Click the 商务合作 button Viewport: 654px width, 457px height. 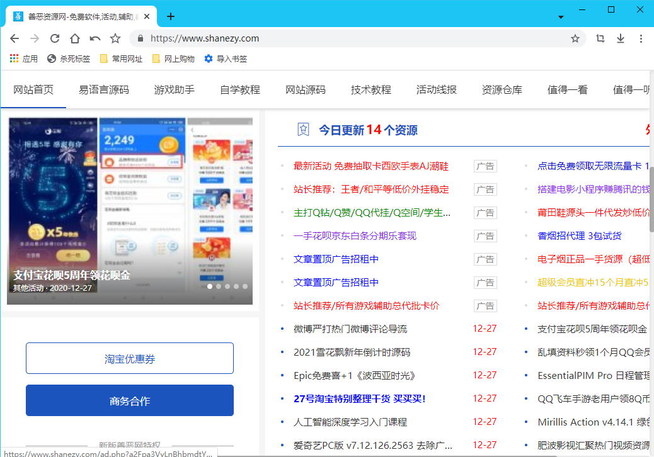(129, 400)
